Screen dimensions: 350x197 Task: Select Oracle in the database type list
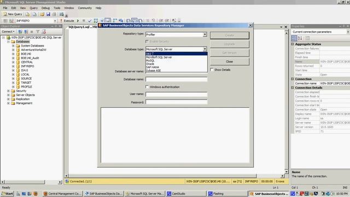(176, 64)
